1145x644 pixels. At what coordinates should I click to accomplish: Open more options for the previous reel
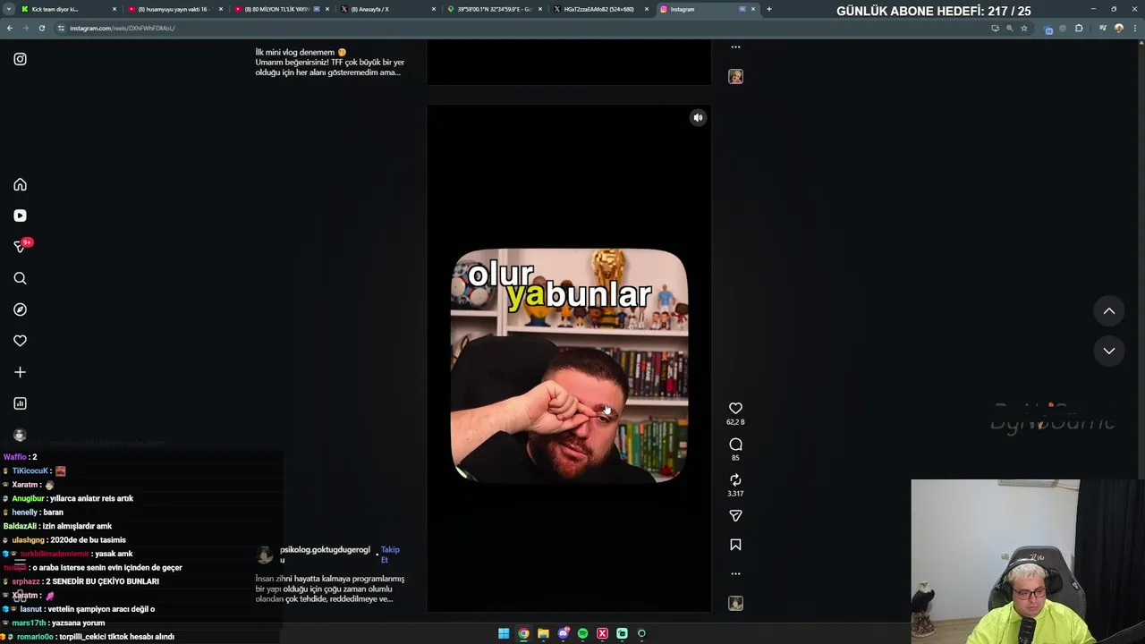(x=735, y=47)
